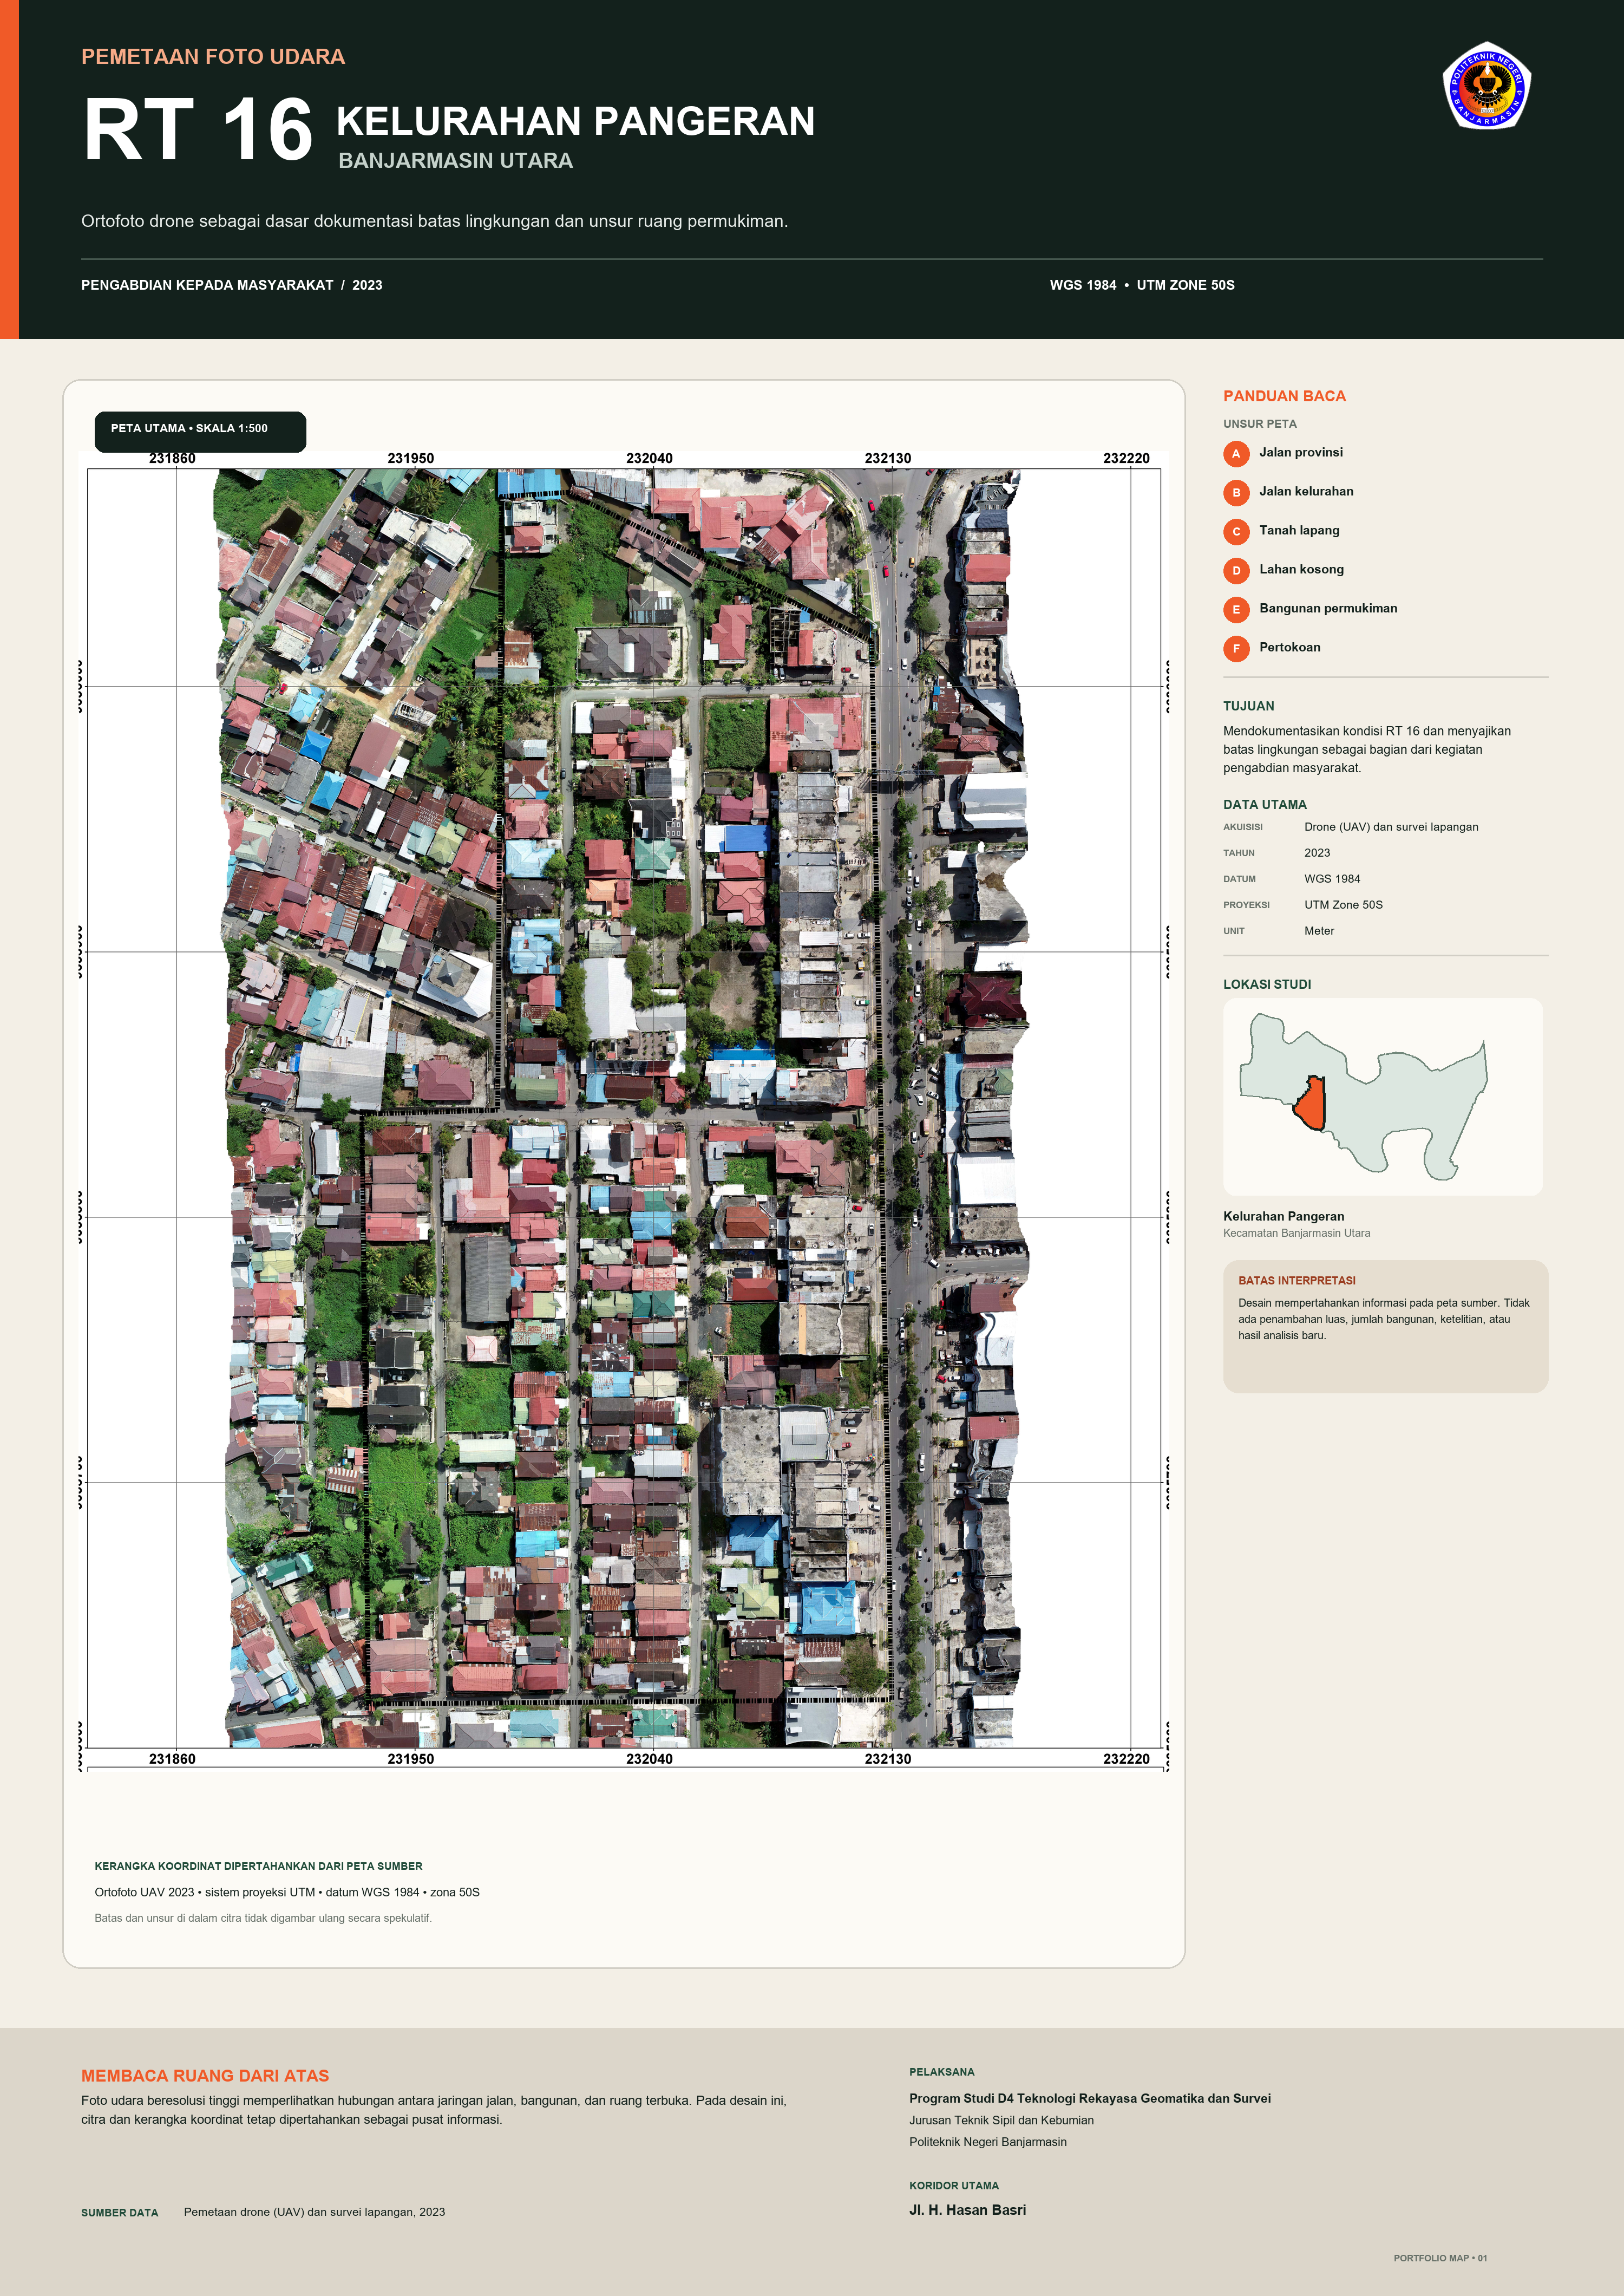Click the AKUISISI value Drone (UAV) dan survei lapangan

1391,827
